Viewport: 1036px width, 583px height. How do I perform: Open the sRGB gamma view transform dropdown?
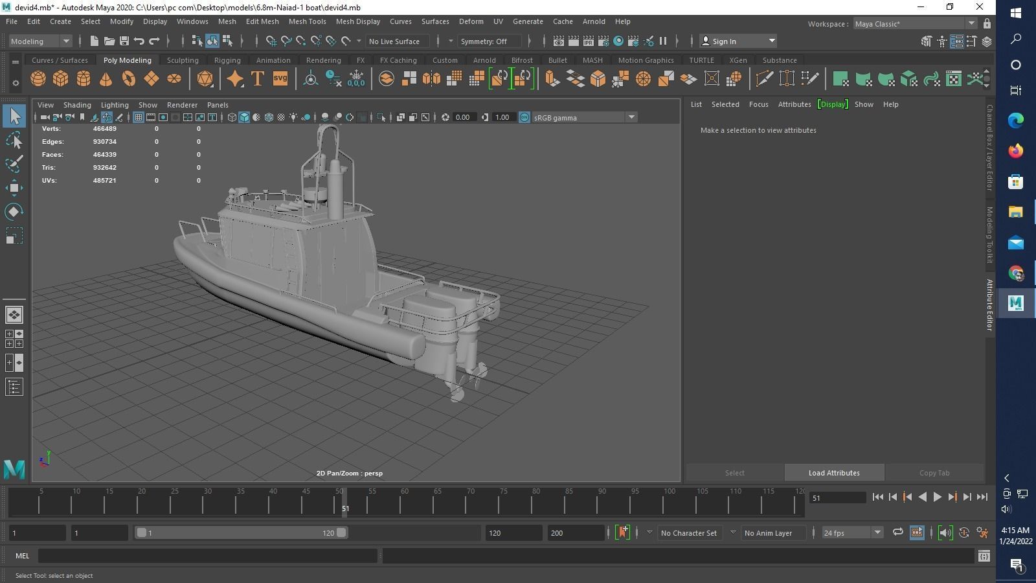[585, 117]
